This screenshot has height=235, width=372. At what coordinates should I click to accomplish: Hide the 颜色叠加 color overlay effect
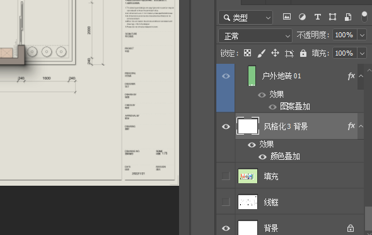point(262,157)
